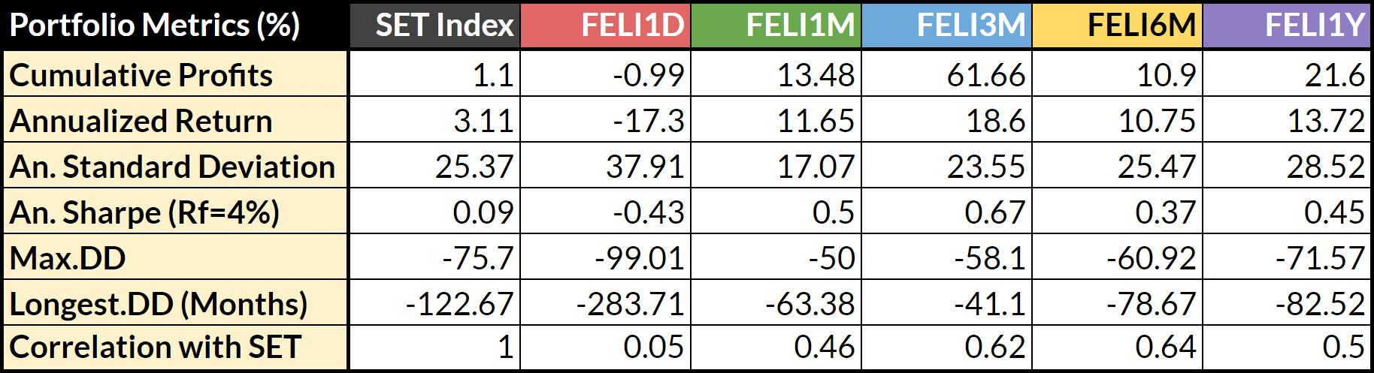The height and width of the screenshot is (373, 1374).
Task: Select the purple FELI1Y column header
Action: (x=1287, y=26)
